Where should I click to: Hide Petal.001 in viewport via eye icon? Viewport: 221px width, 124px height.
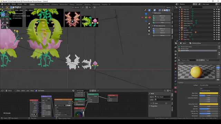[x=217, y=10]
